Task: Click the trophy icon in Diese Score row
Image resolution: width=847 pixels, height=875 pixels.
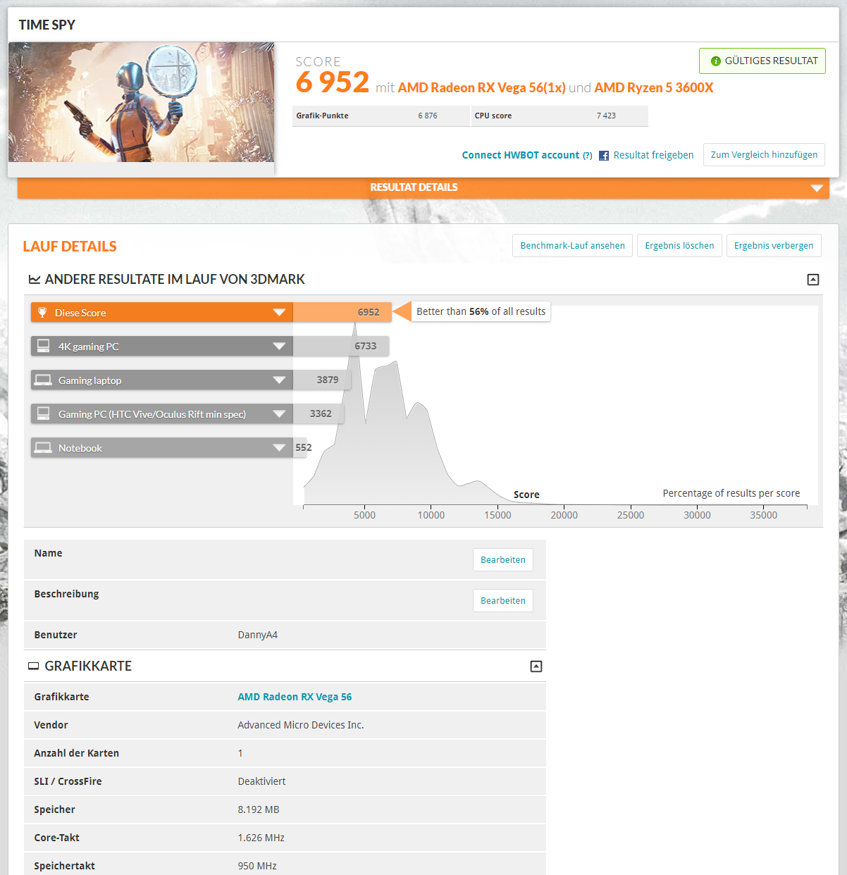Action: pyautogui.click(x=42, y=312)
